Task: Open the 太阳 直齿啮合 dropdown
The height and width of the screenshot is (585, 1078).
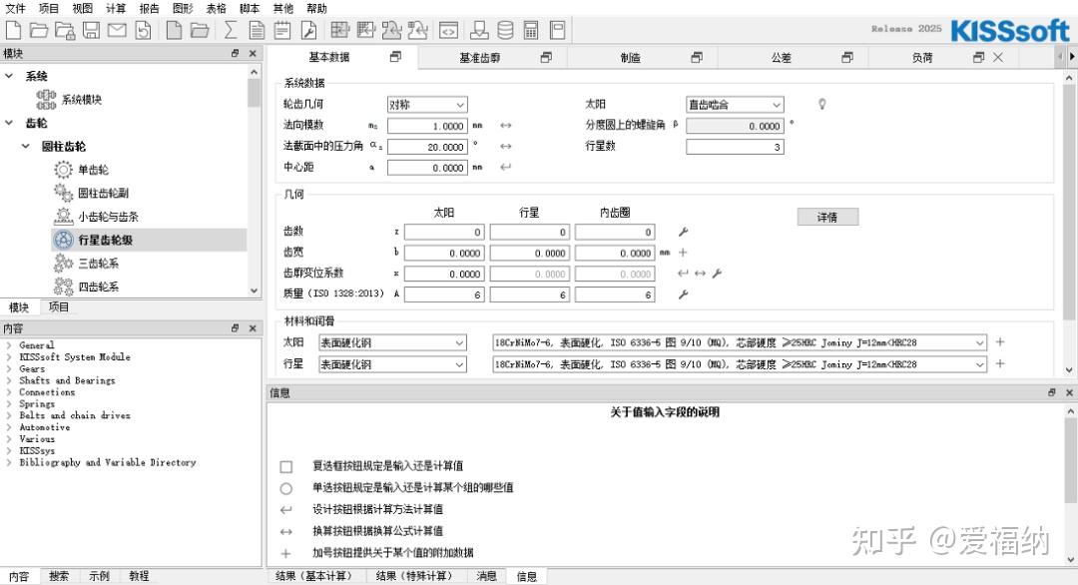Action: [x=735, y=105]
